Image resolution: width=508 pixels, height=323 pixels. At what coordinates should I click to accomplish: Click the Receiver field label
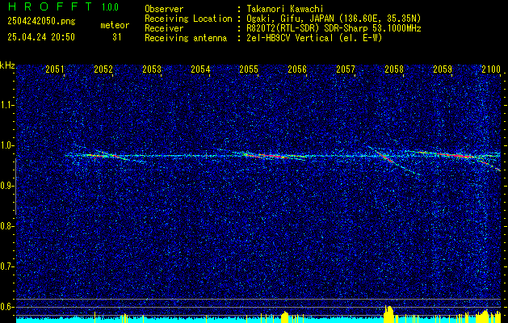164,28
